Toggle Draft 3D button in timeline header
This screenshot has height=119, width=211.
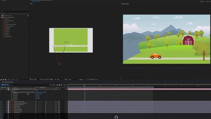click(x=54, y=85)
